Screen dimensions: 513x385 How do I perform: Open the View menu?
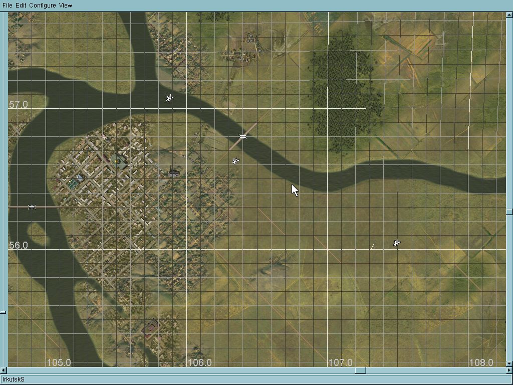(66, 5)
